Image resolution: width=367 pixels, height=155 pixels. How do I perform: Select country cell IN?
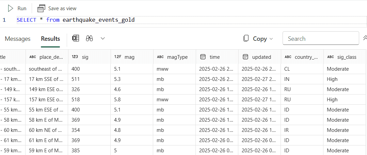tap(302, 79)
